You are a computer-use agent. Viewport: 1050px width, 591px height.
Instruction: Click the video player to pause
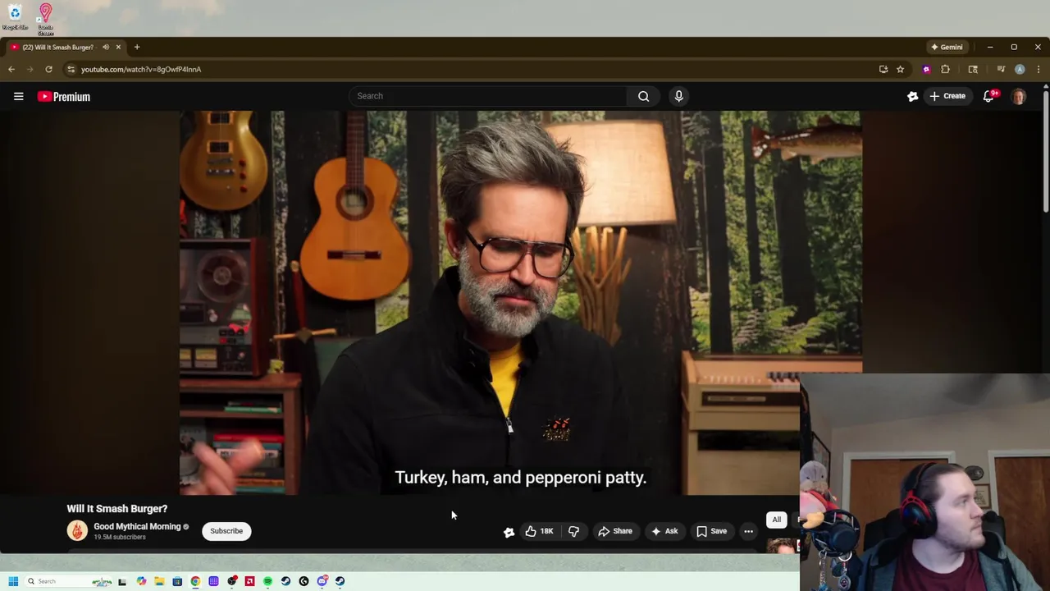[x=521, y=303]
